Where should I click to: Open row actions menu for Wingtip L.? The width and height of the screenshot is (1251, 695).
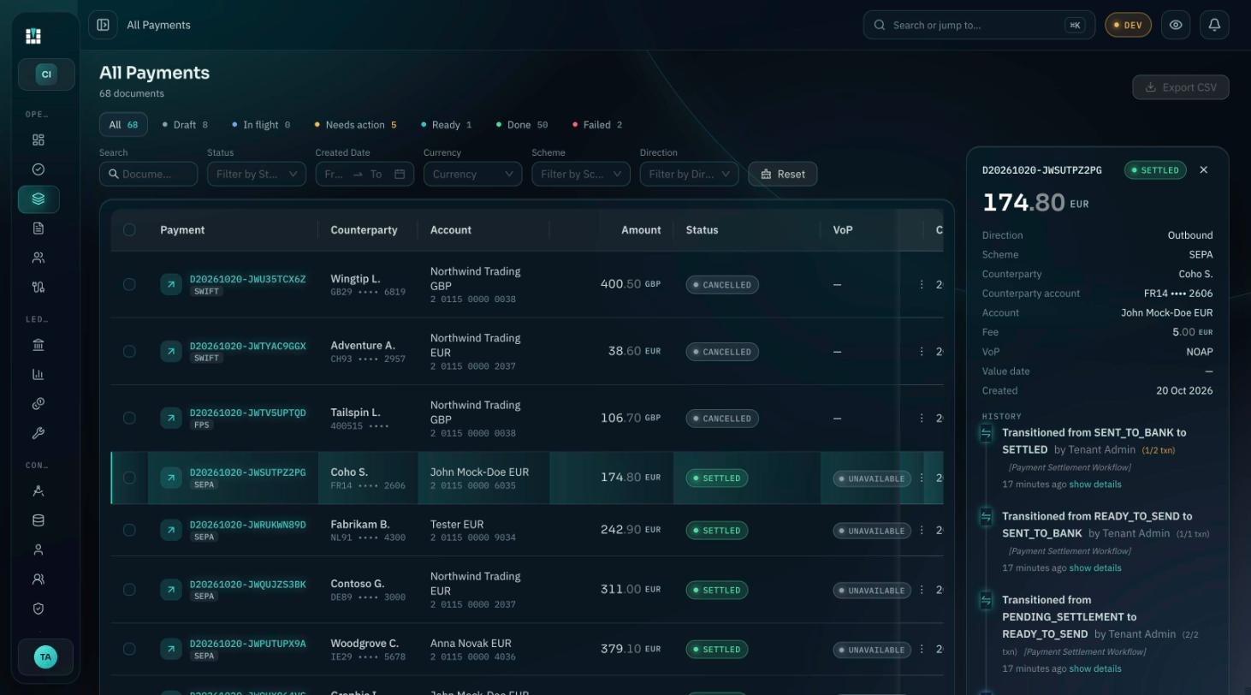(922, 284)
